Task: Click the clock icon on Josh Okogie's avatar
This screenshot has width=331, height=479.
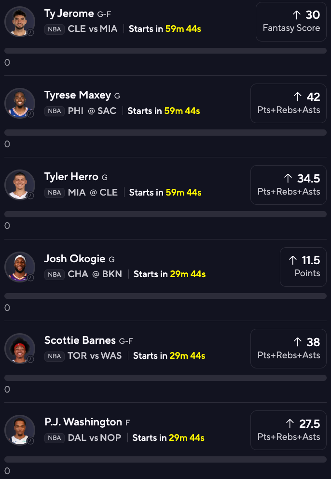Action: (x=30, y=277)
